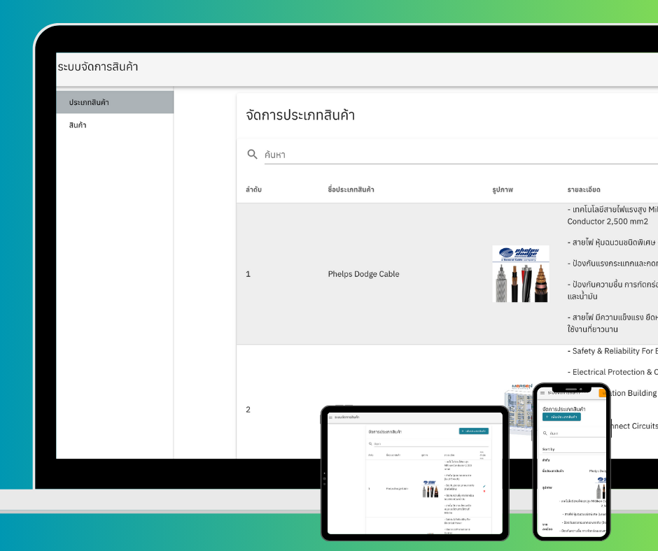Click the search magnifier icon on desktop
The image size is (658, 551).
[x=252, y=154]
